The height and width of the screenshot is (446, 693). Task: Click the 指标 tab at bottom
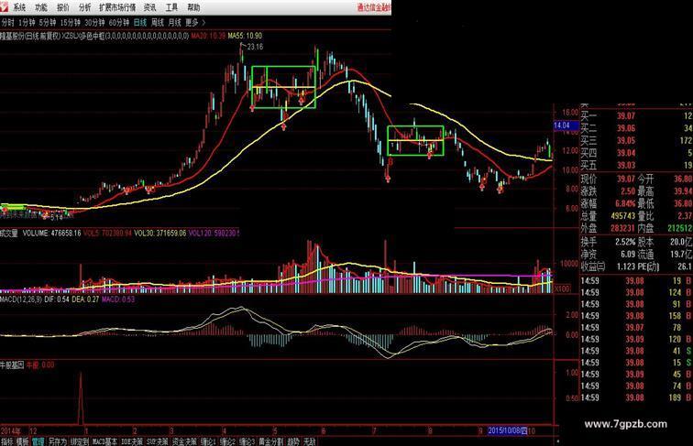click(x=7, y=441)
